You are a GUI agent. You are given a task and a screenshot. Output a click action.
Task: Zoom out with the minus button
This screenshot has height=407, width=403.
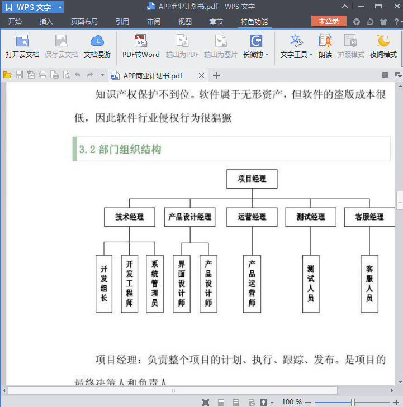point(308,403)
